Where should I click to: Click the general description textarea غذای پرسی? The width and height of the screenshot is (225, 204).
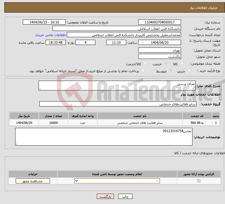pos(117,86)
